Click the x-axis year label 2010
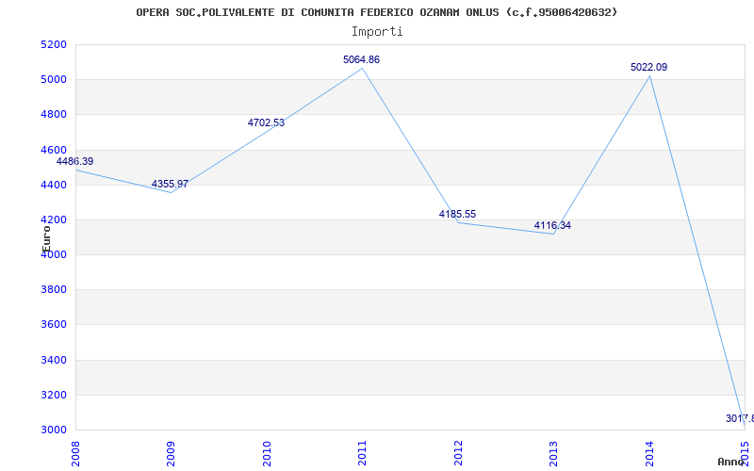The image size is (754, 471). pos(267,454)
